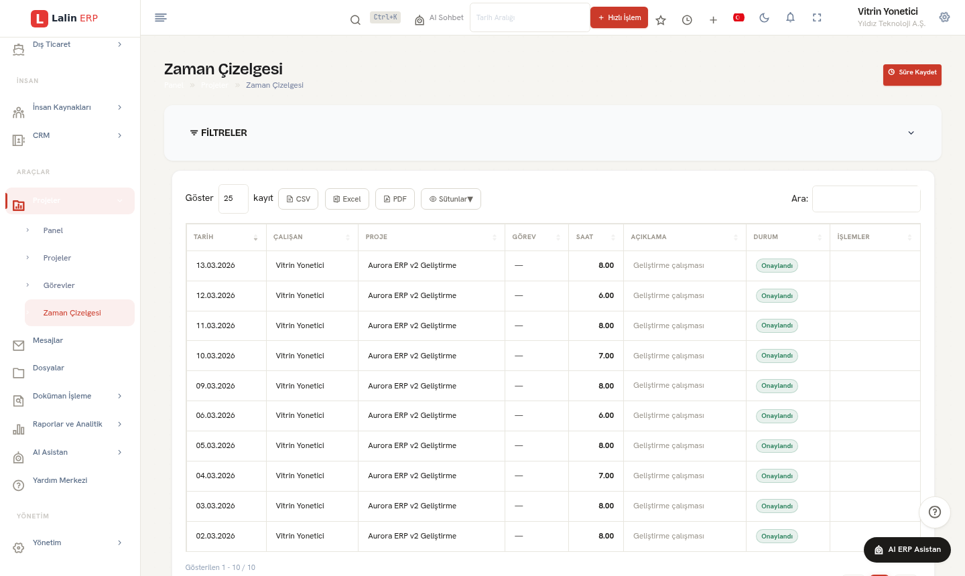Screen dimensions: 965x576
Task: Open floating help question mark button
Action: click(x=935, y=512)
